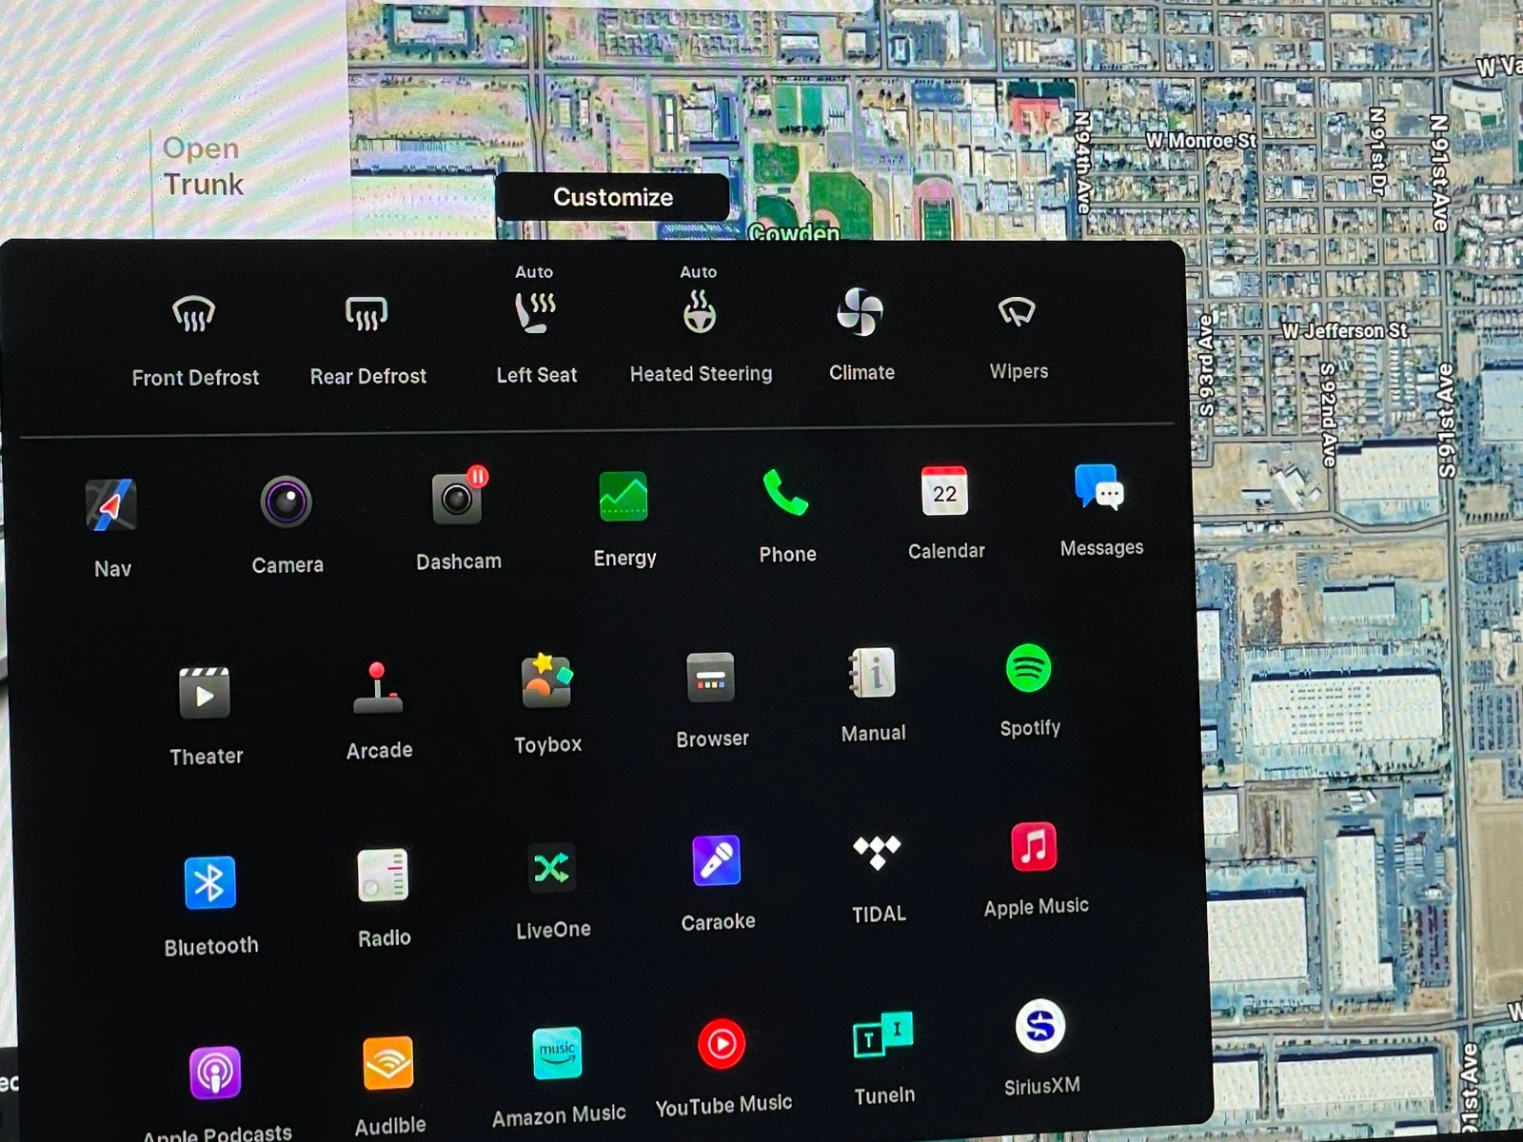This screenshot has height=1142, width=1523.
Task: Click the N 94th Ave map label
Action: tap(1082, 161)
